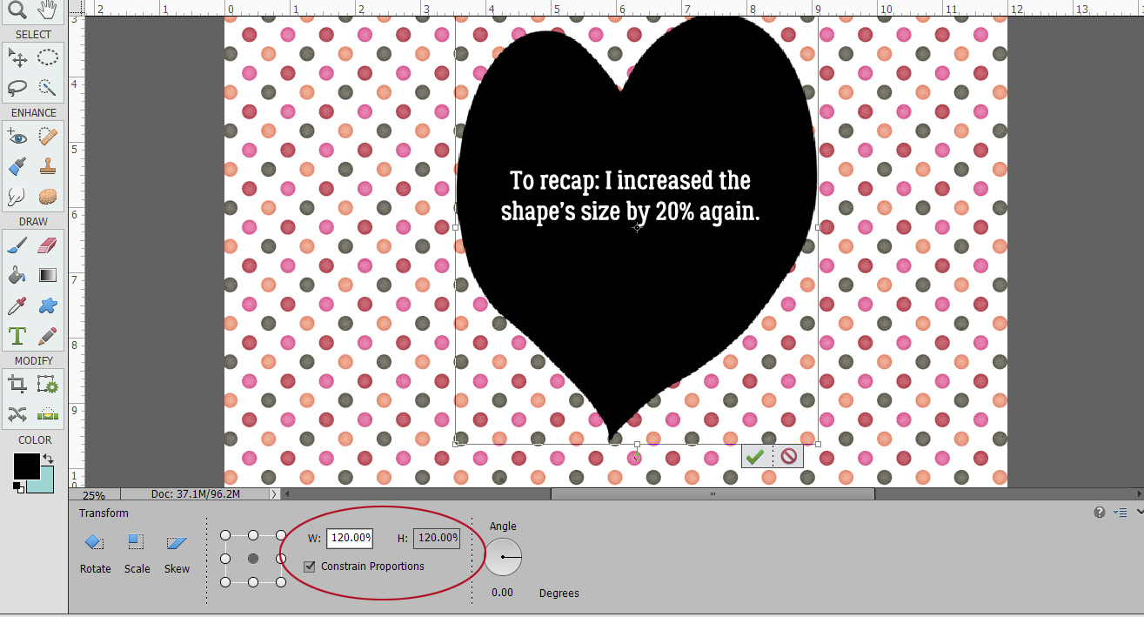Screen dimensions: 1144x617
Task: Click the H height percentage field
Action: (436, 538)
